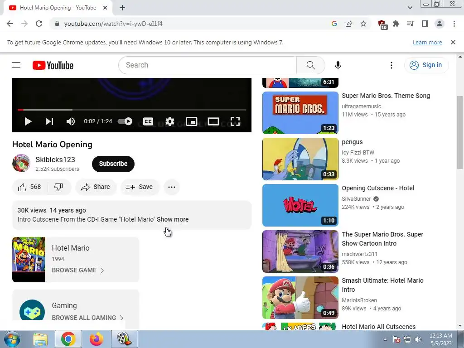Image resolution: width=464 pixels, height=348 pixels.
Task: Open more actions ellipsis button
Action: [172, 187]
